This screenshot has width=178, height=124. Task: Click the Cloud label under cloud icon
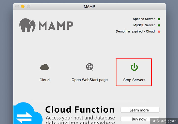[44, 80]
